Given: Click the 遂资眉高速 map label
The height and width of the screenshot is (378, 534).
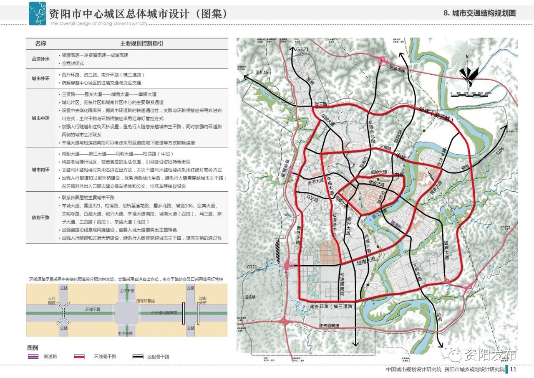Looking at the screenshot, I should coord(329,325).
